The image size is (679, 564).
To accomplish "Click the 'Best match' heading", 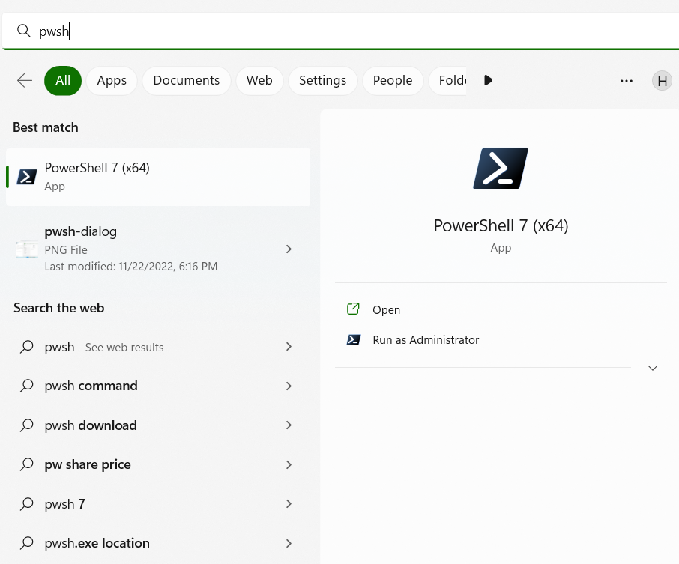I will (46, 127).
